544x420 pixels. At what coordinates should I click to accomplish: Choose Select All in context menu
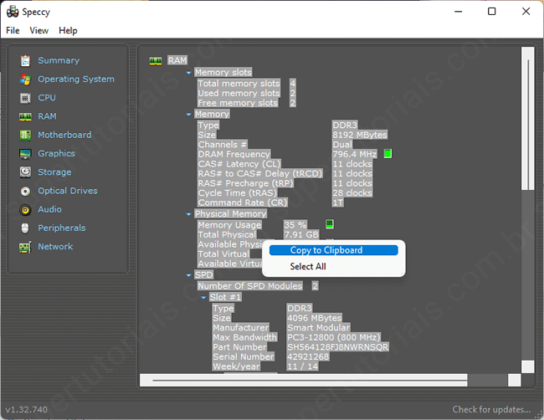(x=308, y=267)
